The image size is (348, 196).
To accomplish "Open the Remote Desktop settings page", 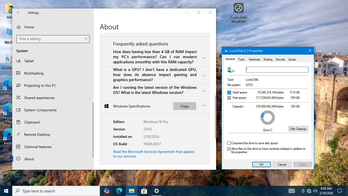I will 37,134.
